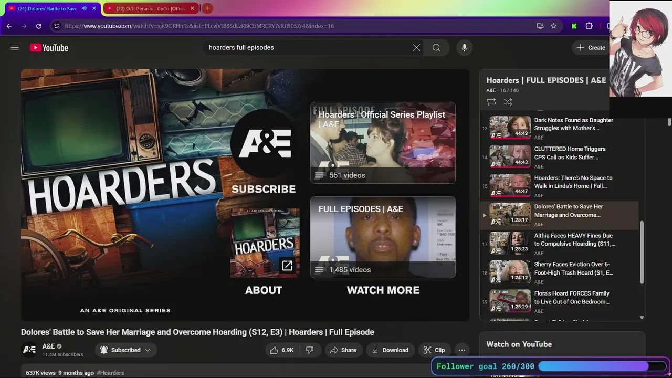Open more actions three-dot menu

[x=462, y=350]
